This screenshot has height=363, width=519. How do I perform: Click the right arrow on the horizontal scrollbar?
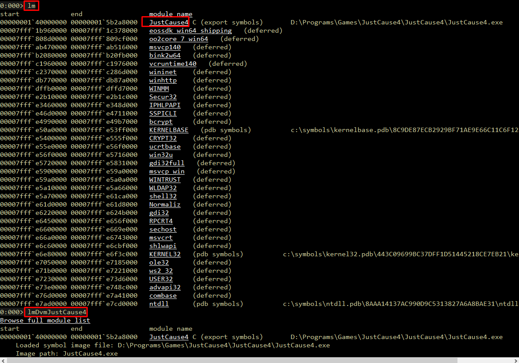pyautogui.click(x=515, y=360)
